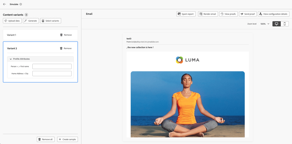The width and height of the screenshot is (292, 144).
Task: Click the yoga woman hero image
Action: pos(188,104)
